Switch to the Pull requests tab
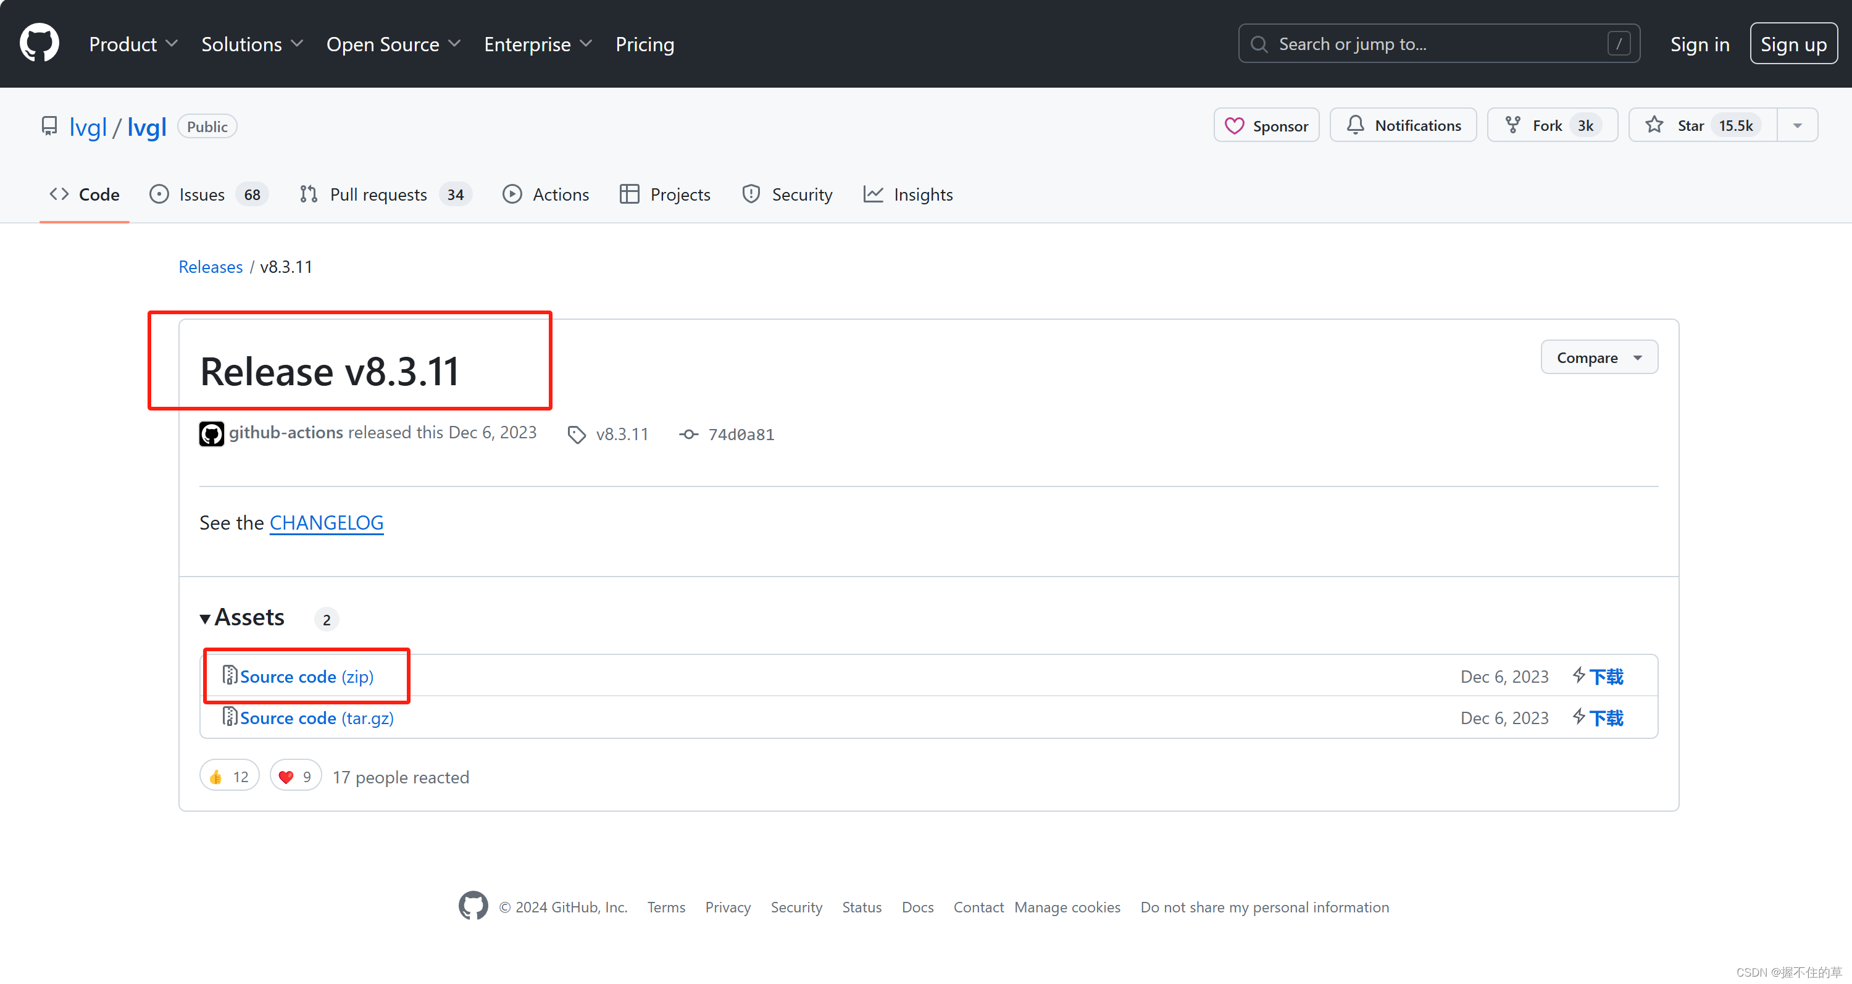This screenshot has width=1852, height=984. [385, 195]
